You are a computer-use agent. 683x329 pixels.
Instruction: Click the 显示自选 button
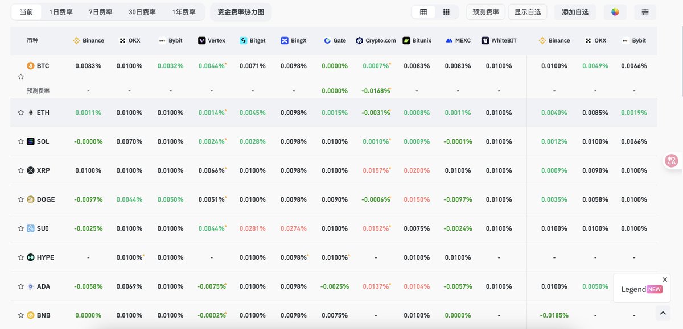(528, 12)
